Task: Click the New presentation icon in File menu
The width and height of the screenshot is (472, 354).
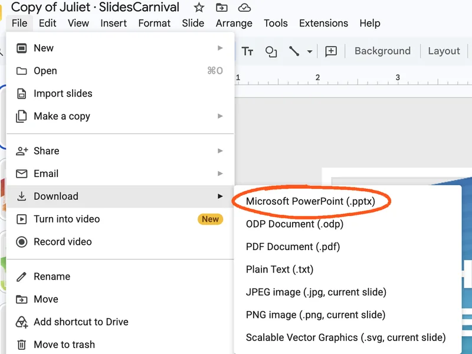Action: pyautogui.click(x=21, y=48)
